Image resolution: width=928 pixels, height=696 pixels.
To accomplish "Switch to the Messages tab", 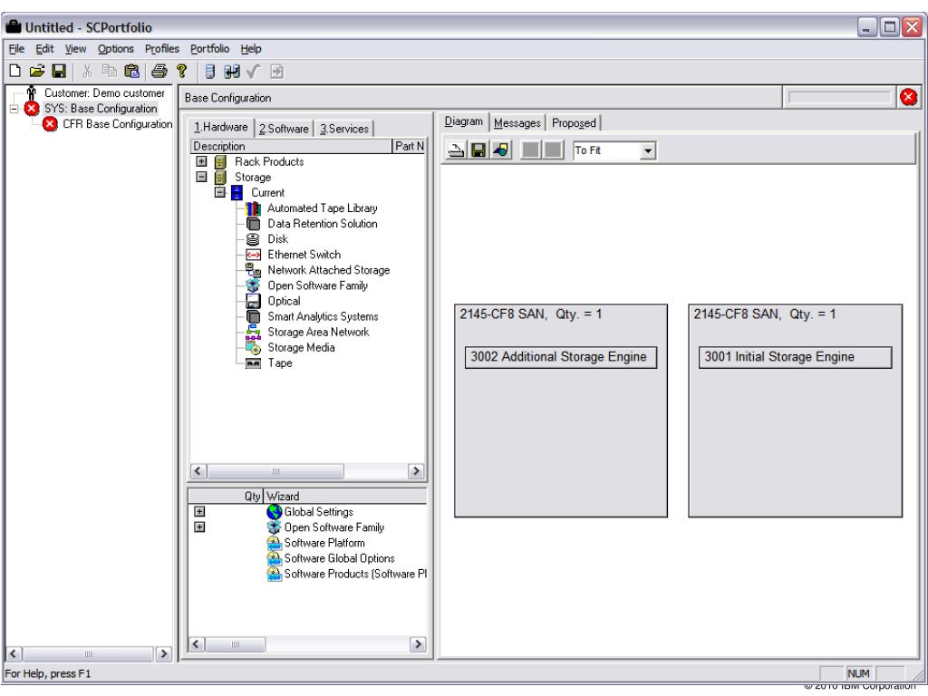I will 517,122.
